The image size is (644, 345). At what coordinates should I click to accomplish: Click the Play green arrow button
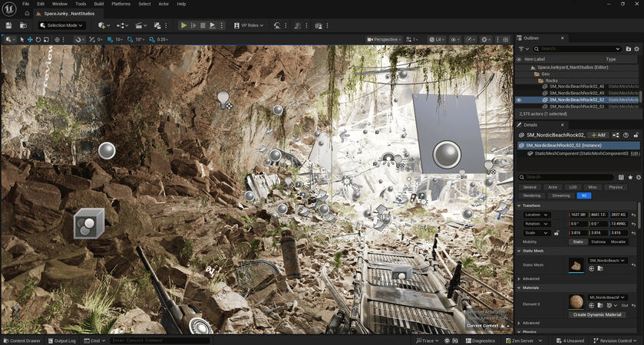(183, 25)
